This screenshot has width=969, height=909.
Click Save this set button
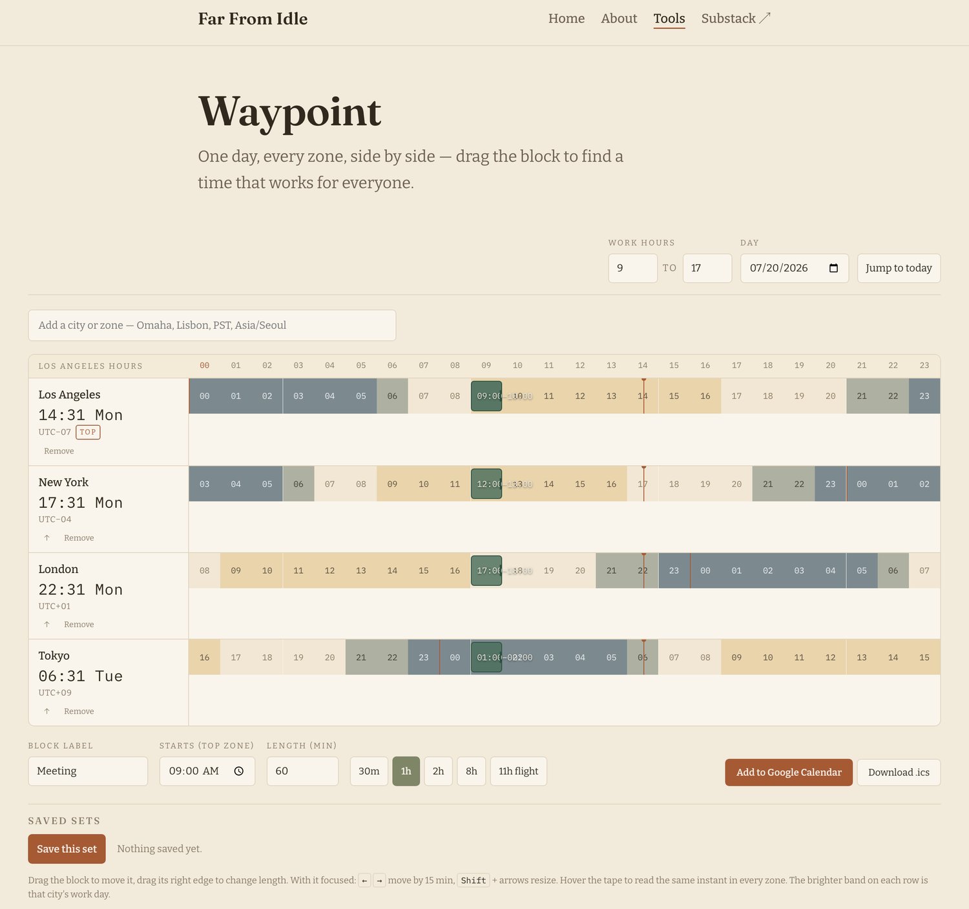(x=67, y=849)
